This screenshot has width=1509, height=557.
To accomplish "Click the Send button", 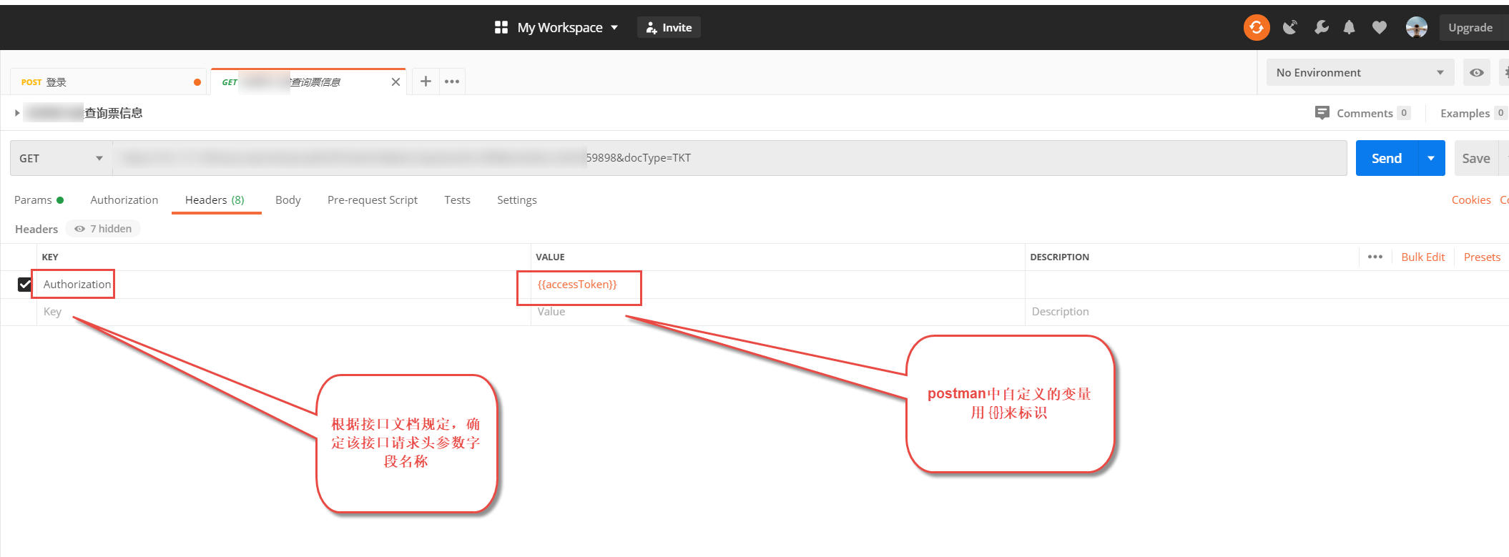I will tap(1386, 158).
